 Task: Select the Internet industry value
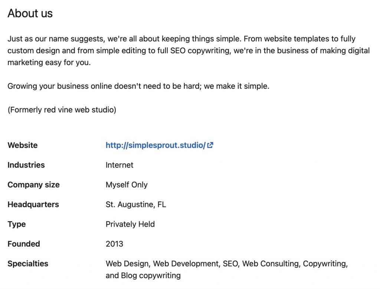[x=119, y=165]
